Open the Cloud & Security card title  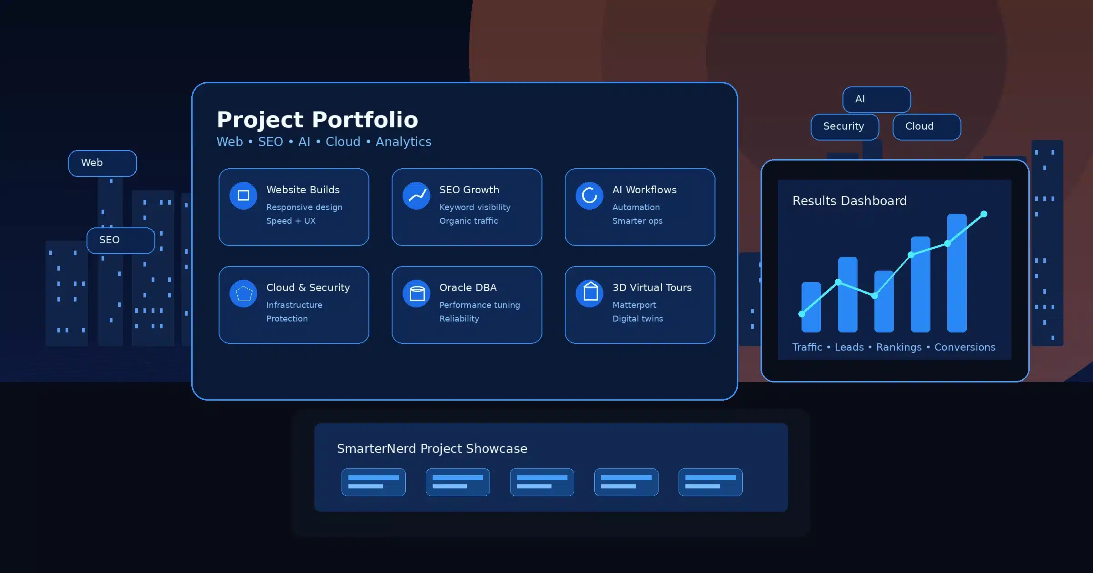tap(308, 287)
